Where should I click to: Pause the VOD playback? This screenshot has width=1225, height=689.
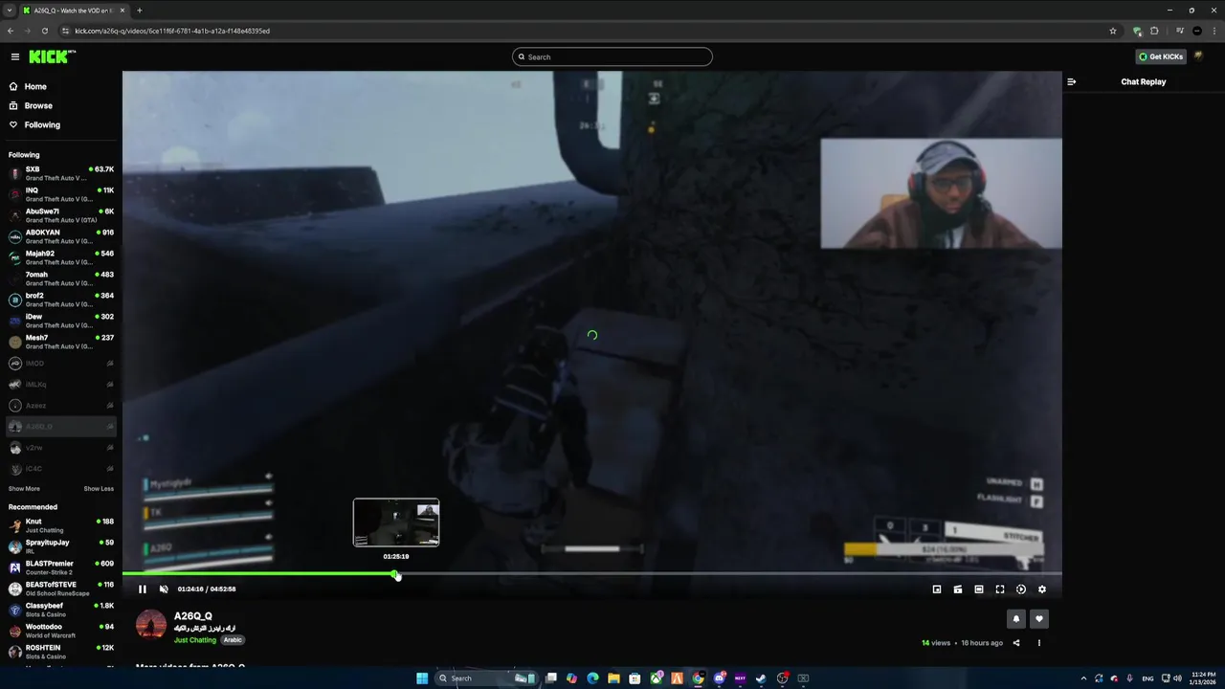[143, 589]
